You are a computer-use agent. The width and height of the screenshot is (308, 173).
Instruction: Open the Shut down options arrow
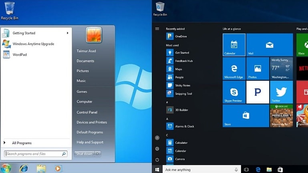coord(98,154)
